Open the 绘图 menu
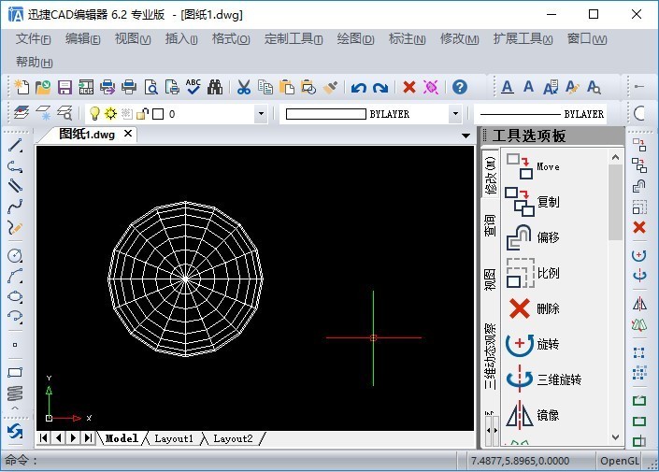This screenshot has height=472, width=659. (x=355, y=39)
